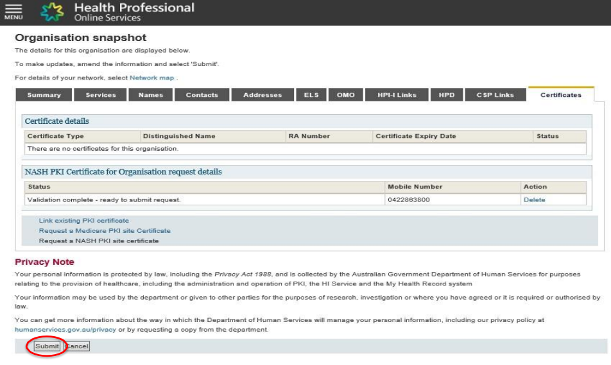Select the Certificates tab
This screenshot has height=365, width=611.
click(x=560, y=95)
